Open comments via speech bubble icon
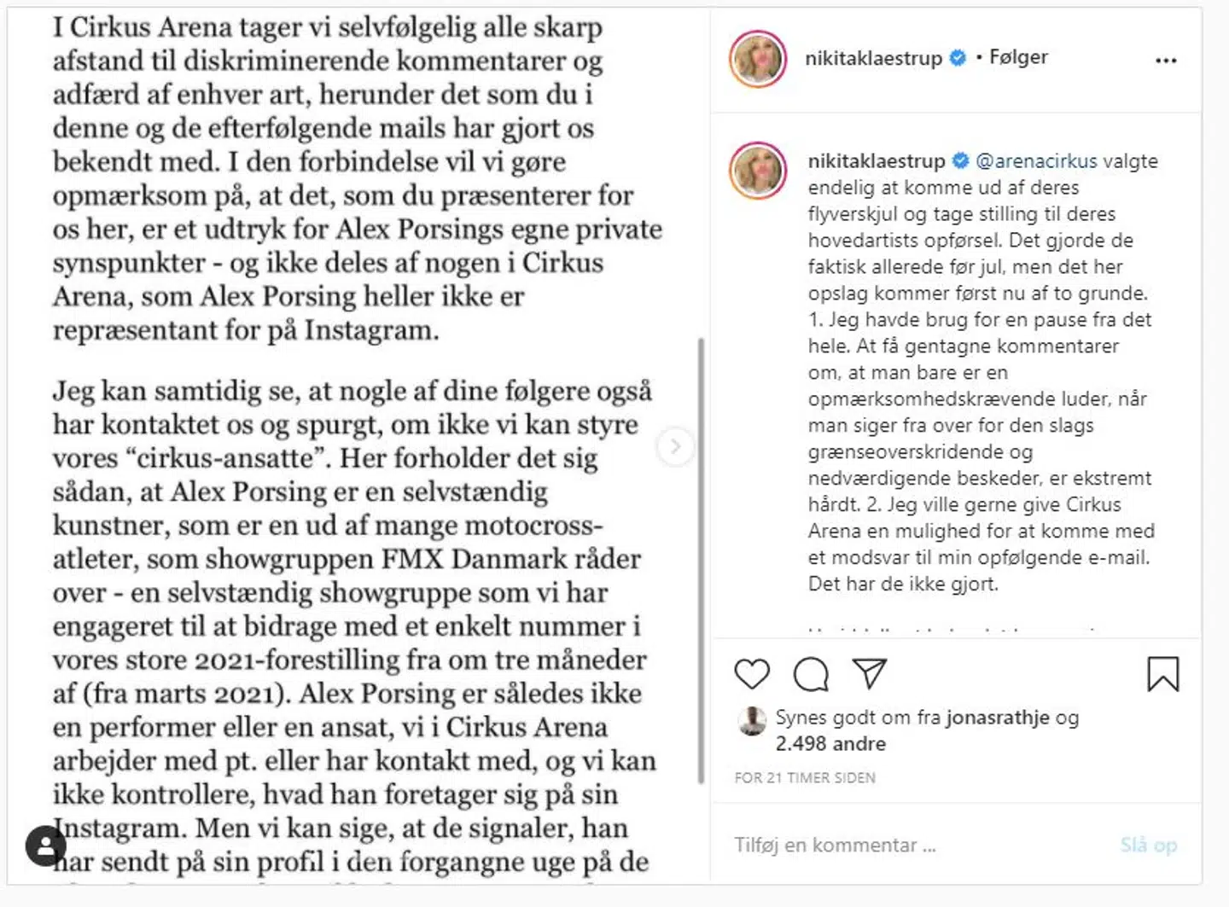1229x907 pixels. point(811,674)
